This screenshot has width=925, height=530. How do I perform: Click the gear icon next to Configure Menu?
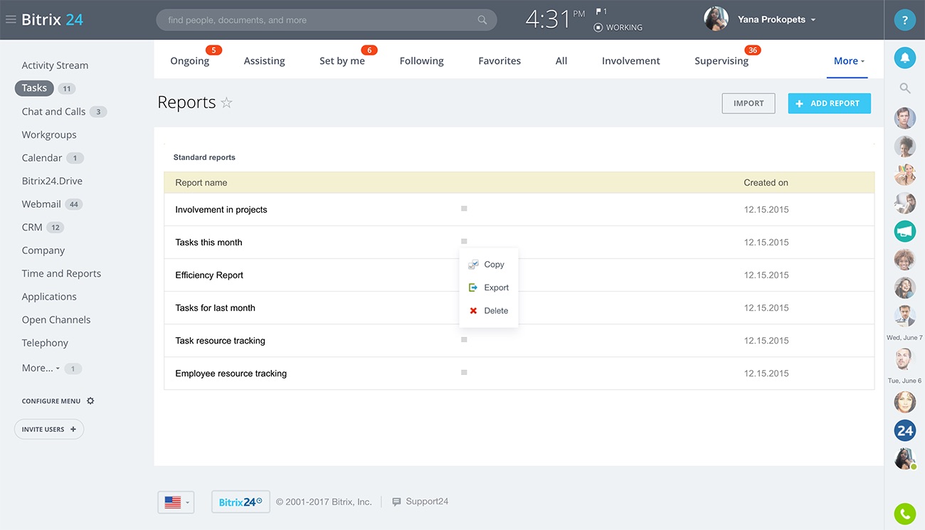pyautogui.click(x=90, y=401)
